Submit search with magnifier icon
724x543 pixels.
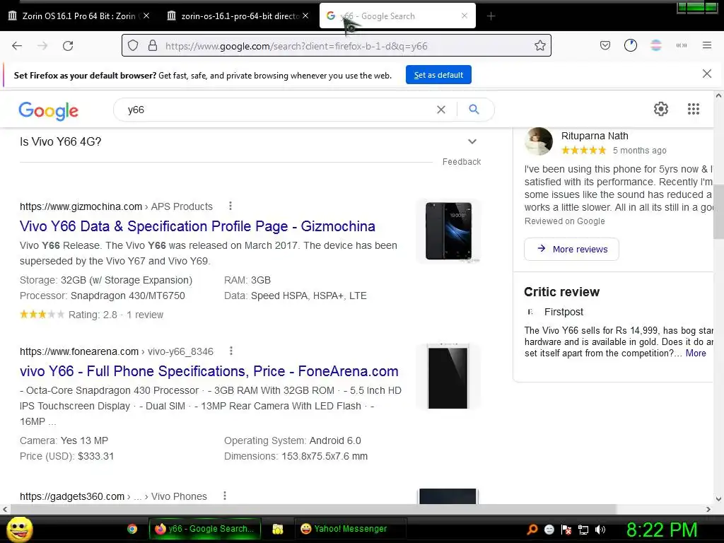coord(474,109)
